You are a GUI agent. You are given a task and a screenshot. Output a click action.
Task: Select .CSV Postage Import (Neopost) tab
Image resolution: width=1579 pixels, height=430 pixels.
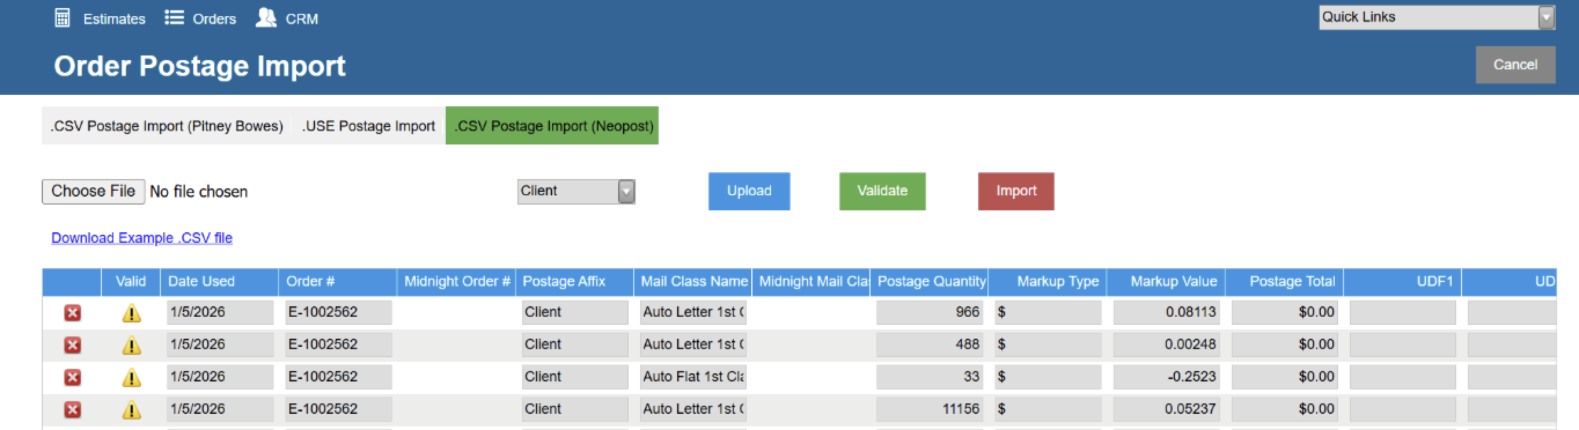(552, 126)
